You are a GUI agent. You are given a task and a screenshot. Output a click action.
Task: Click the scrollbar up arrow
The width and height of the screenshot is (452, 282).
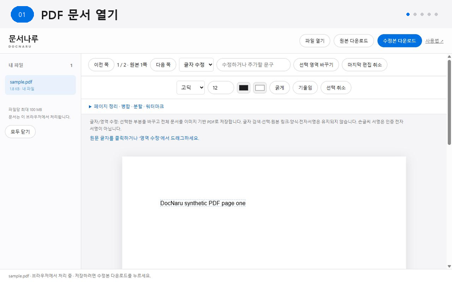(x=449, y=56)
